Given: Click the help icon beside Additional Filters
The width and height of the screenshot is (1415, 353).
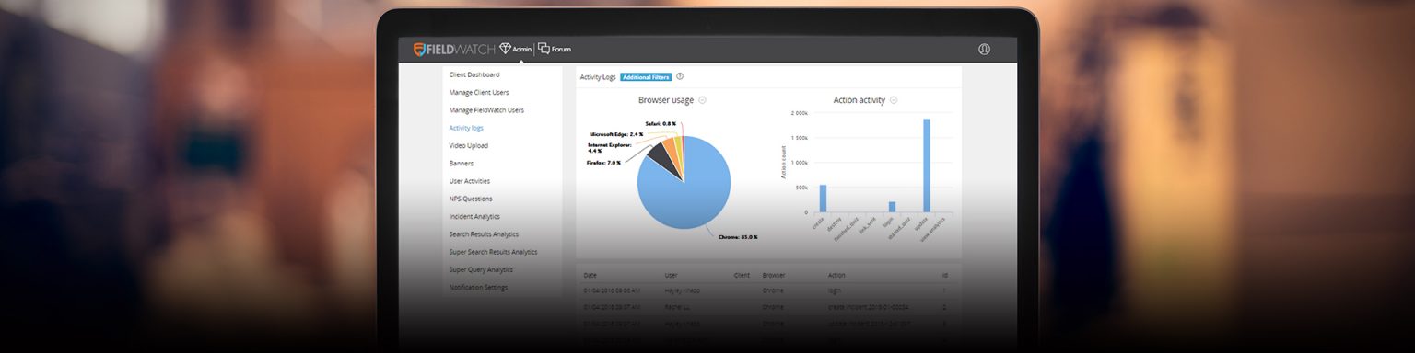Looking at the screenshot, I should [x=680, y=76].
